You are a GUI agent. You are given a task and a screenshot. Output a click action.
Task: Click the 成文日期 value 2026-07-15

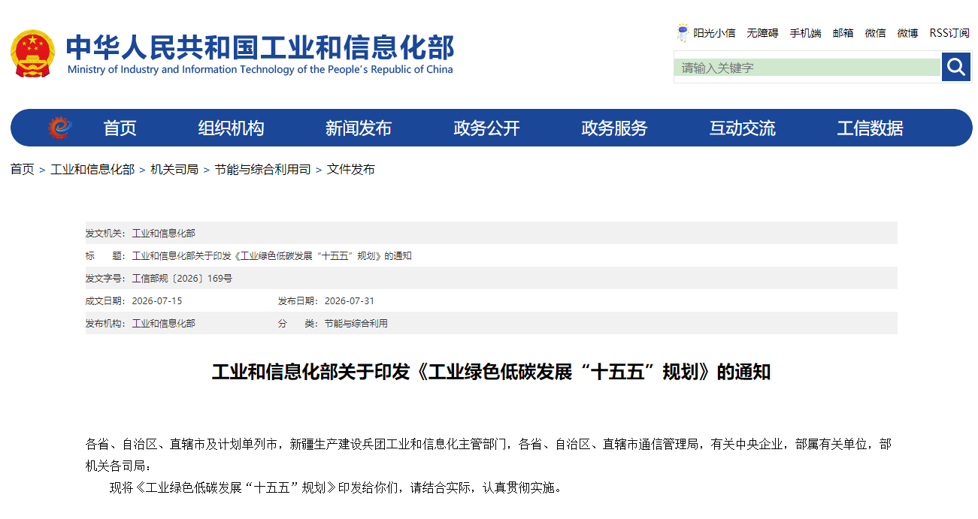(x=157, y=301)
